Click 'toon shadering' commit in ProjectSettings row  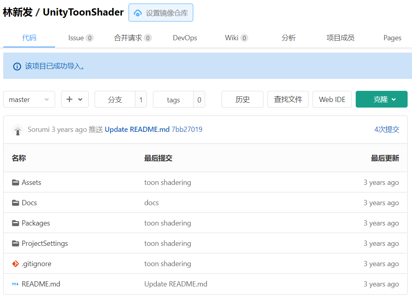(x=168, y=243)
